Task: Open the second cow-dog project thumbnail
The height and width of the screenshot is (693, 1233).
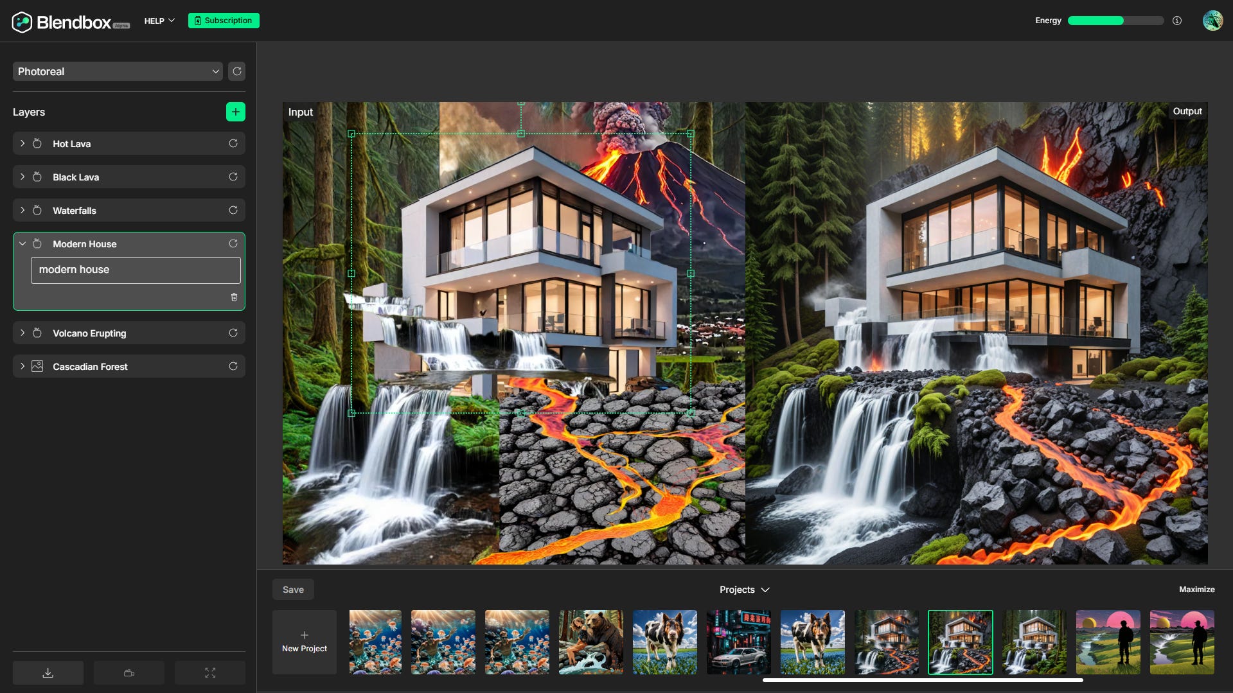Action: (813, 642)
